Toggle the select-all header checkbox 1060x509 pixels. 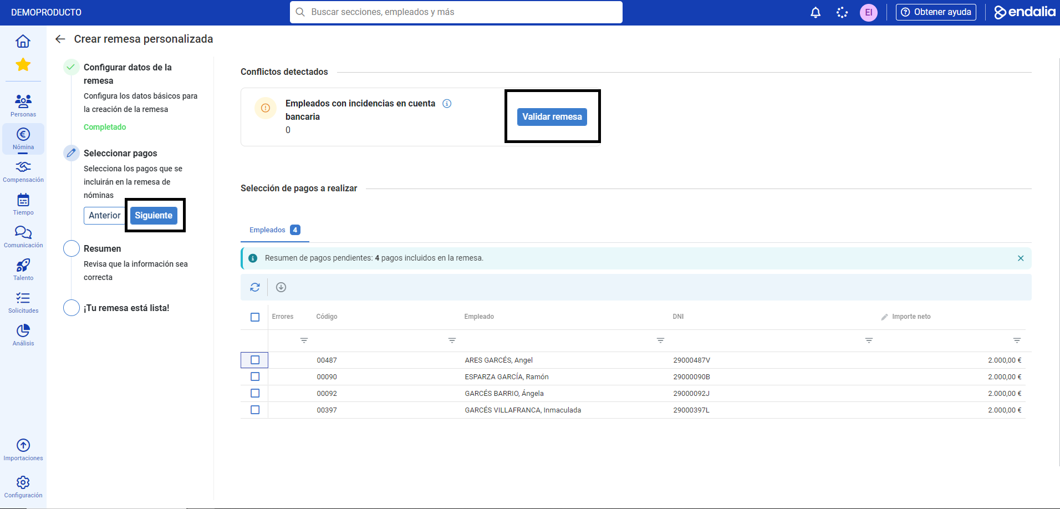pos(255,317)
